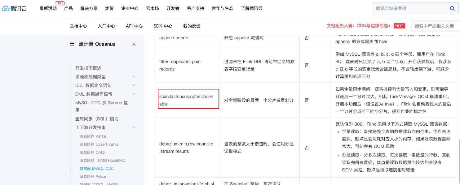This screenshot has height=185, width=460.
Task: Collapse the 流计算 Oceanus double-chevron
Action: [134, 44]
